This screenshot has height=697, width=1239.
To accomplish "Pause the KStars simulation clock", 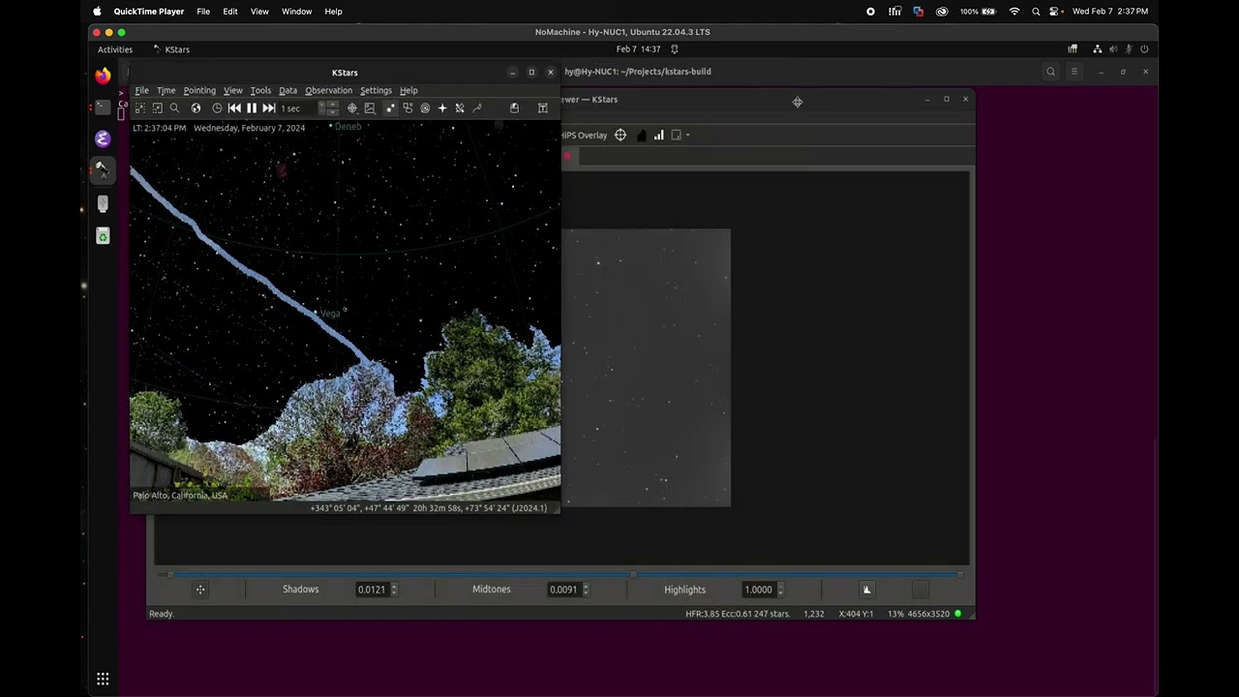I will (x=252, y=108).
